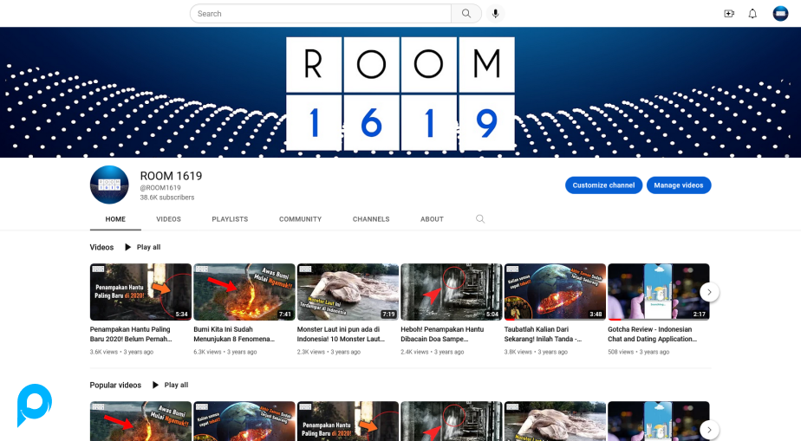The height and width of the screenshot is (441, 801).
Task: Click the search magnifier button
Action: (466, 14)
